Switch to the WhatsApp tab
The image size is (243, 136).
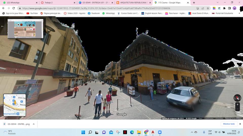(20, 3)
